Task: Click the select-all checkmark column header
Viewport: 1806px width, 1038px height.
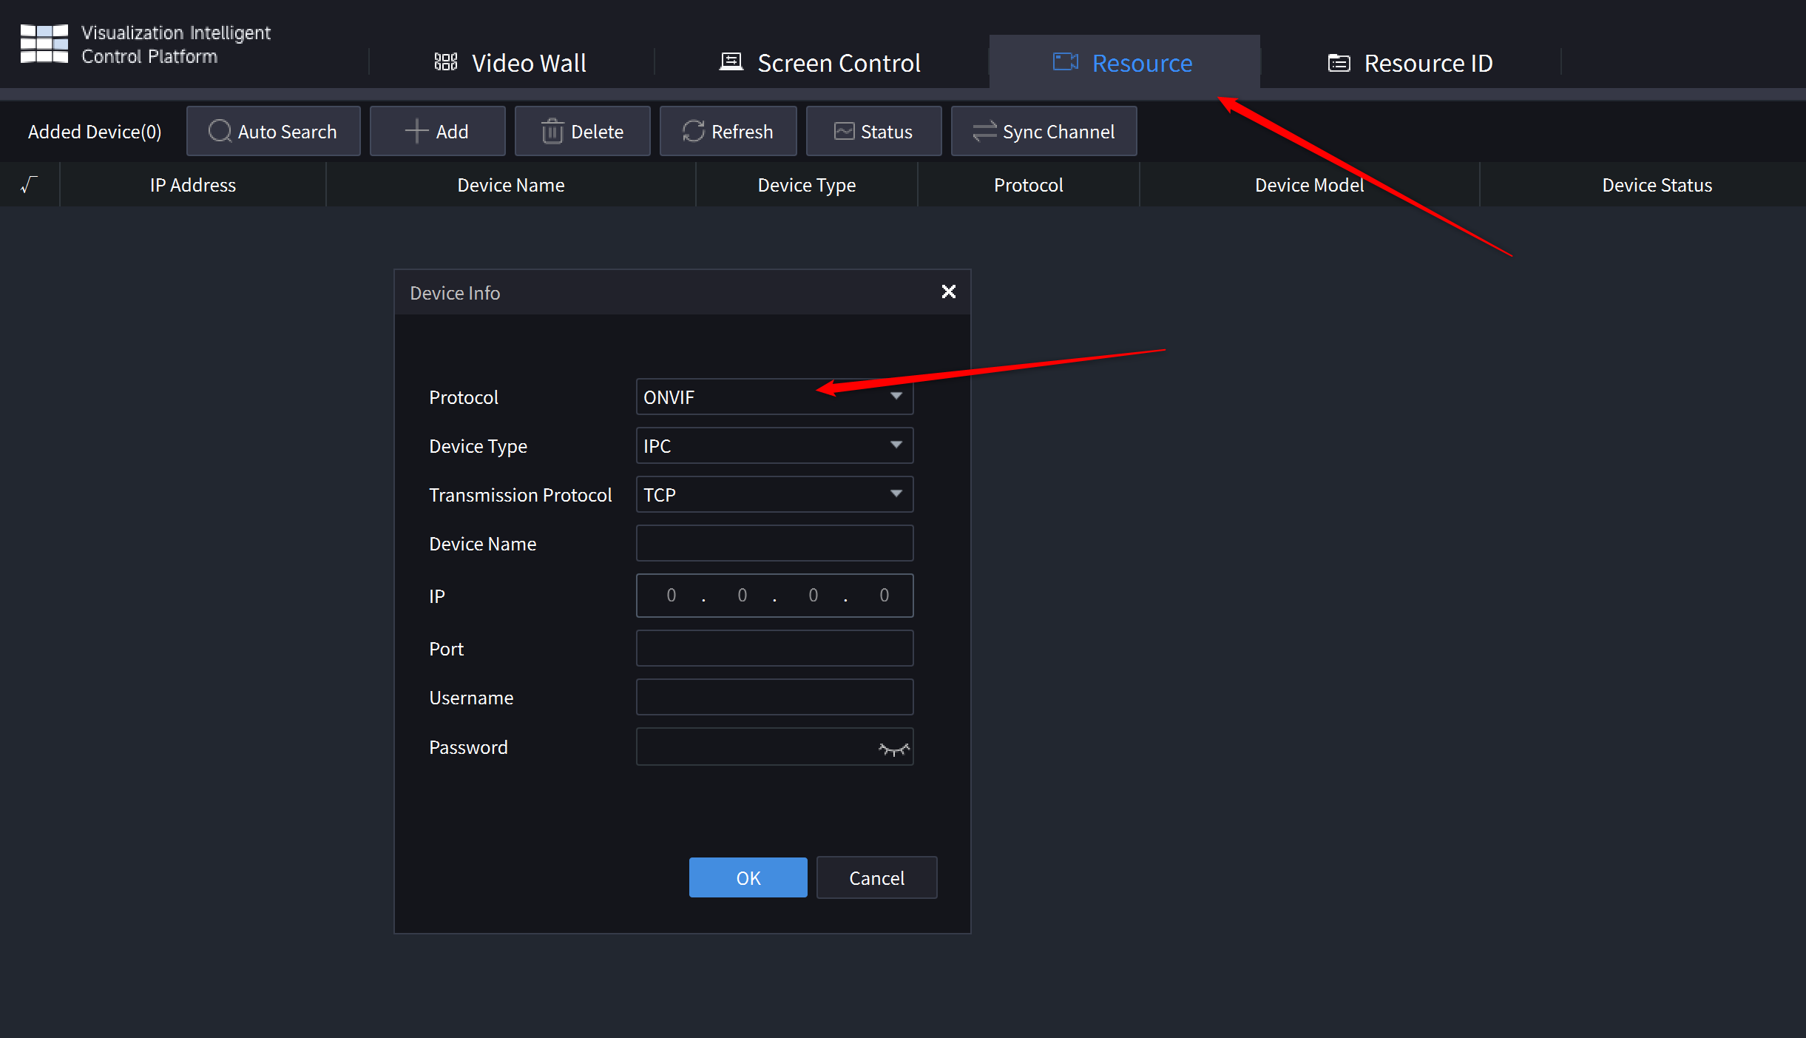Action: [29, 184]
